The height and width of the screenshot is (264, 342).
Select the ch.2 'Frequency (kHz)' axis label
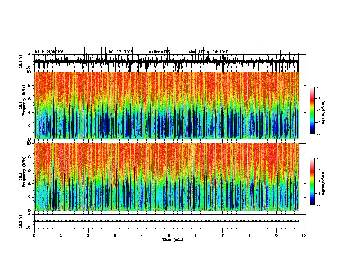pos(24,171)
